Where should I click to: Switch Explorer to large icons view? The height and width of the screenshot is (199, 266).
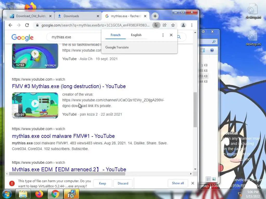coord(214,179)
